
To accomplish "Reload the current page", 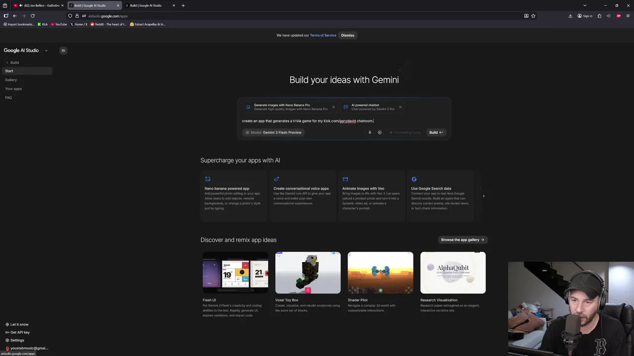I will coord(33,16).
